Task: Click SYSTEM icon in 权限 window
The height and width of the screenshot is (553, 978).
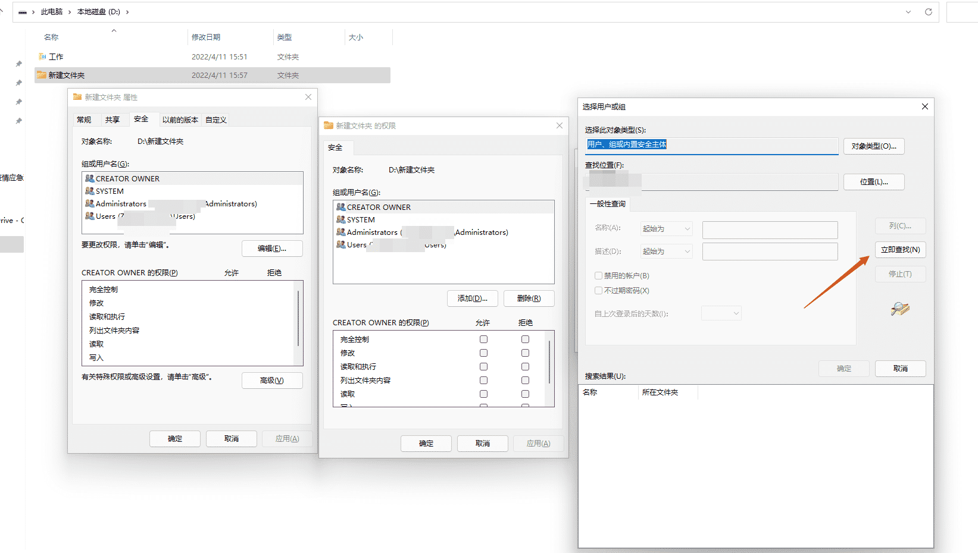Action: pyautogui.click(x=341, y=219)
